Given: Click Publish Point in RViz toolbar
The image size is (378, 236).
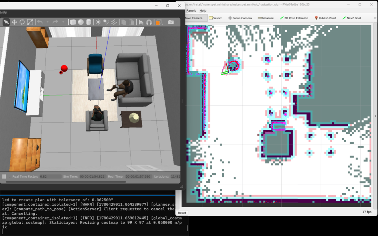Looking at the screenshot, I should [325, 18].
